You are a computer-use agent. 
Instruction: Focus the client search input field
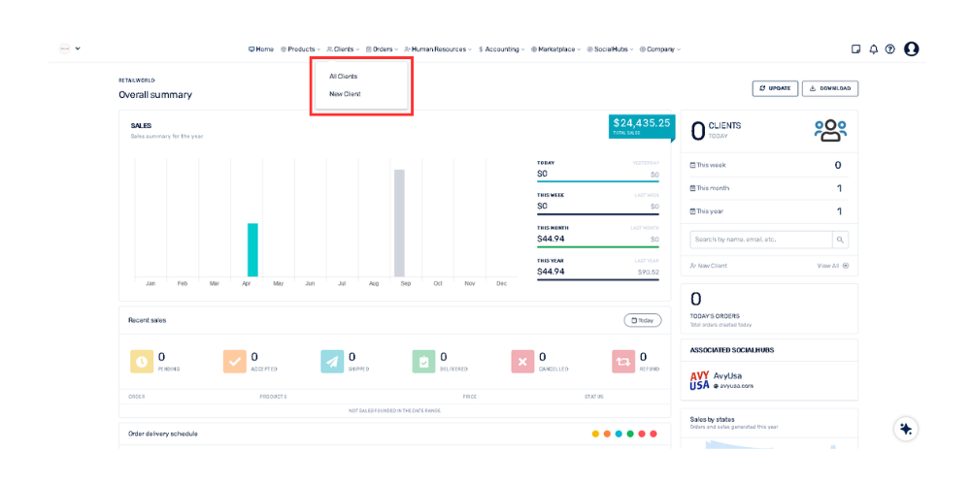[760, 239]
